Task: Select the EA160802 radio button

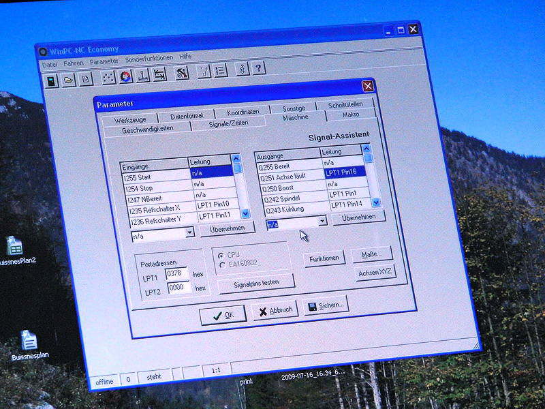Action: 223,265
